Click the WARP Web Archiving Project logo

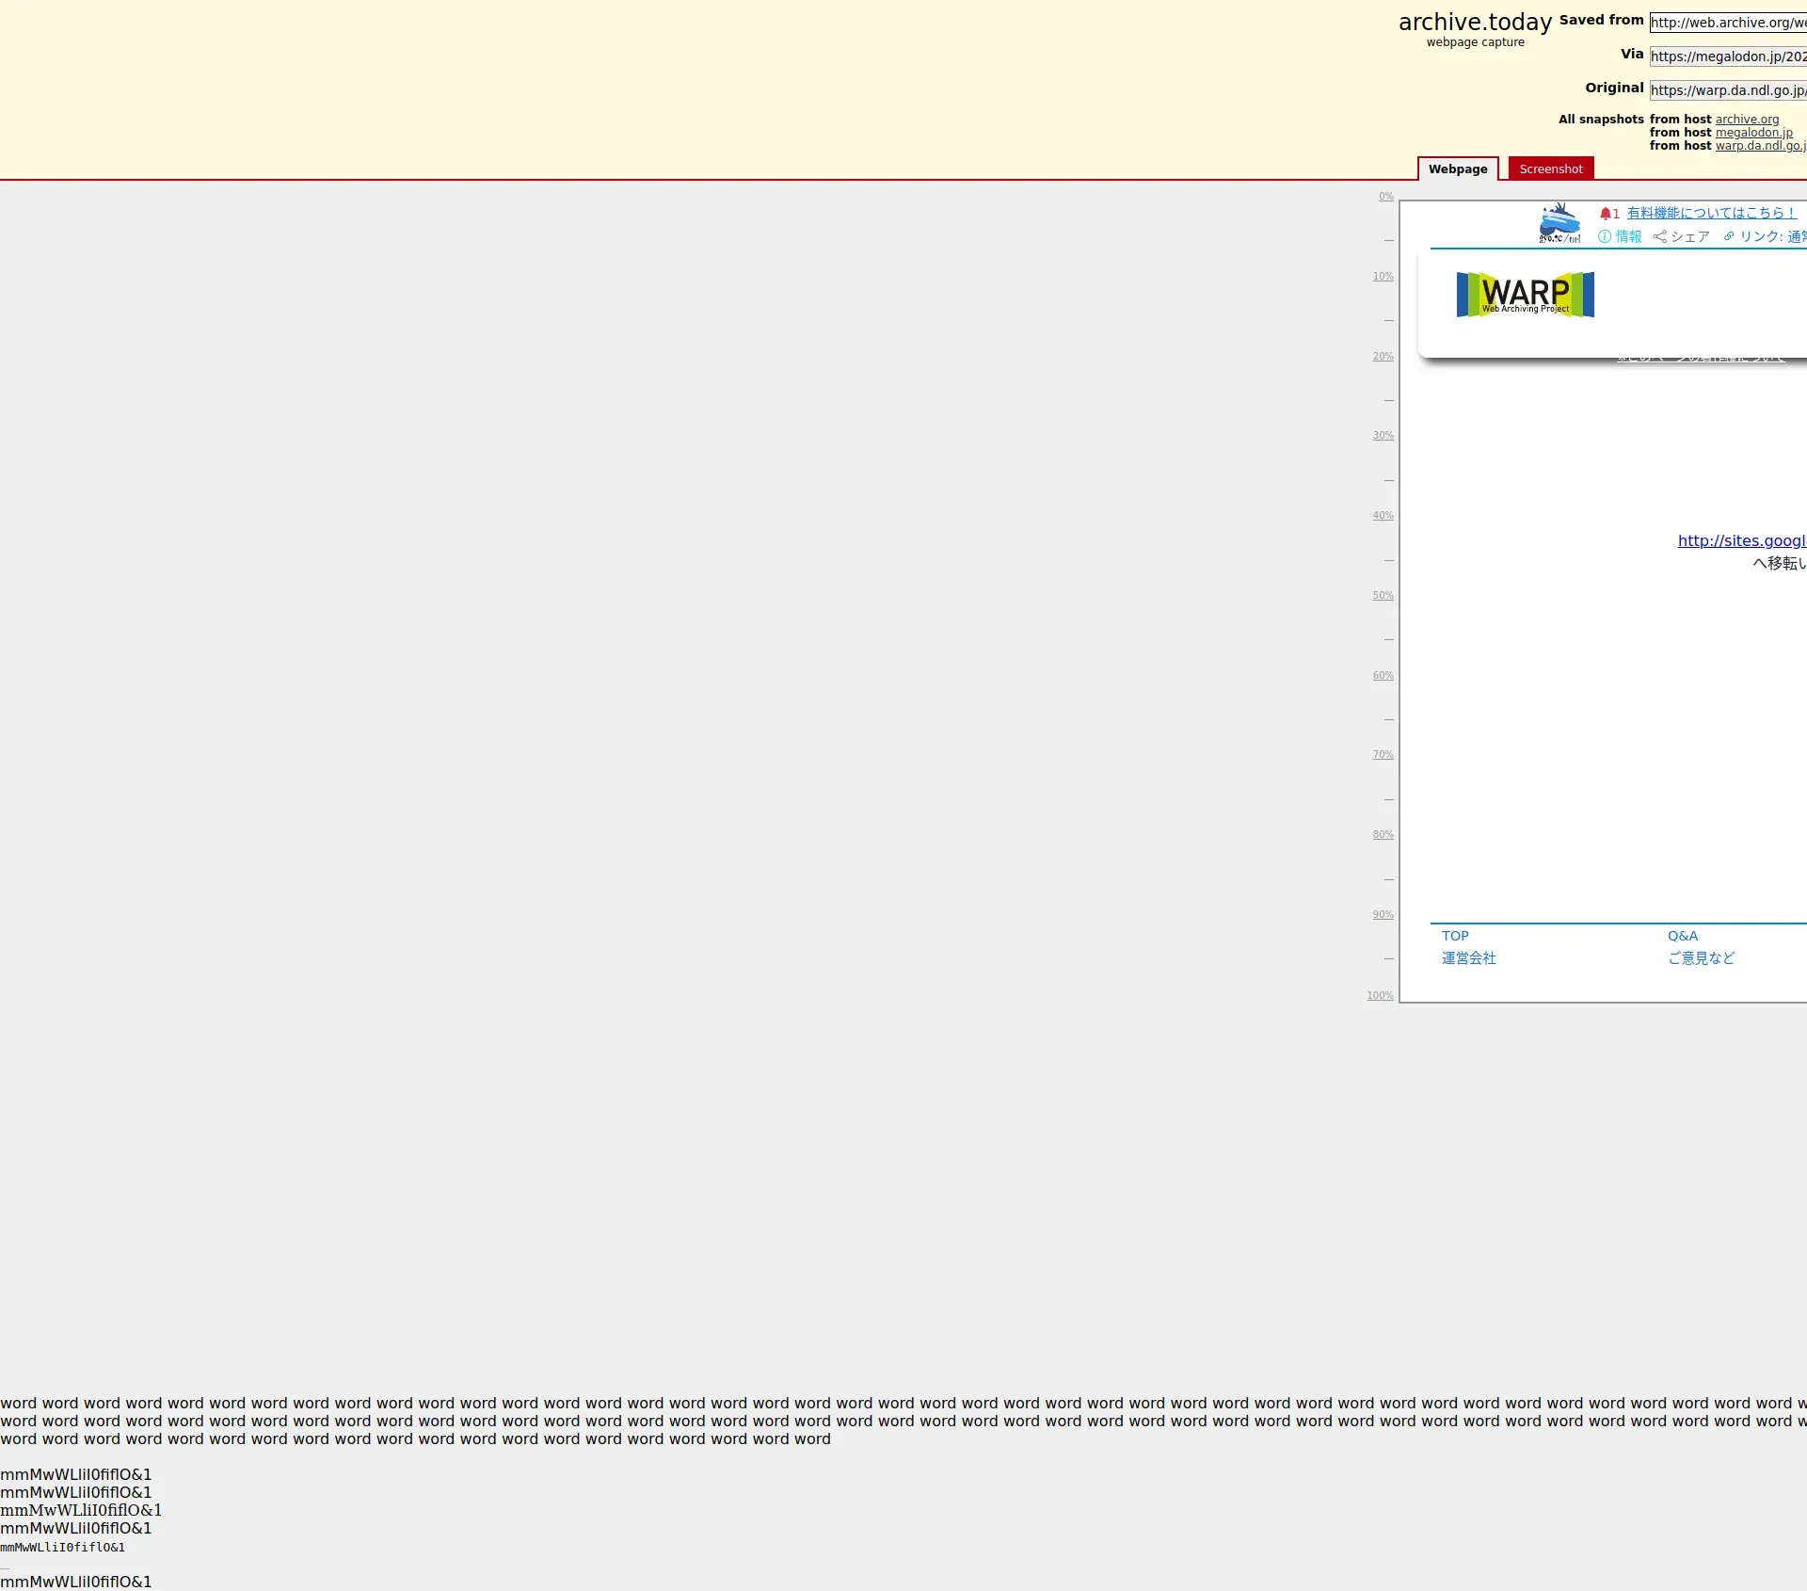coord(1525,295)
